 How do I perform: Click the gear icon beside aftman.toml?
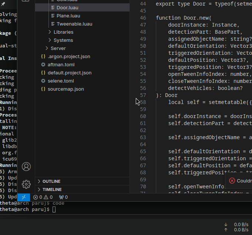(x=43, y=65)
